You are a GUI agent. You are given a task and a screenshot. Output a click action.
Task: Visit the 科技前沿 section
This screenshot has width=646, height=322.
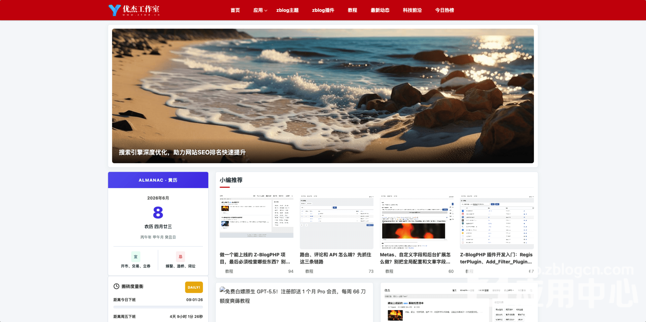(x=412, y=10)
